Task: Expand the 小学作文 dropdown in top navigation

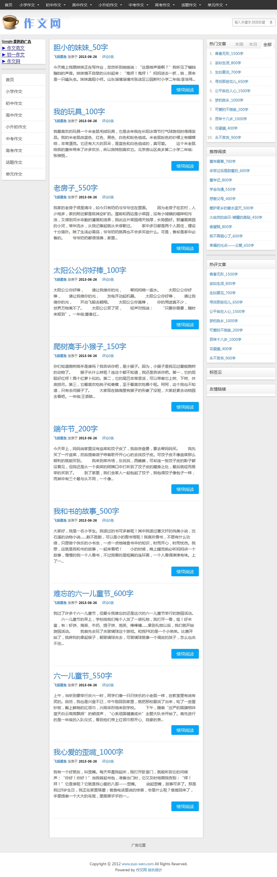Action: (x=29, y=5)
